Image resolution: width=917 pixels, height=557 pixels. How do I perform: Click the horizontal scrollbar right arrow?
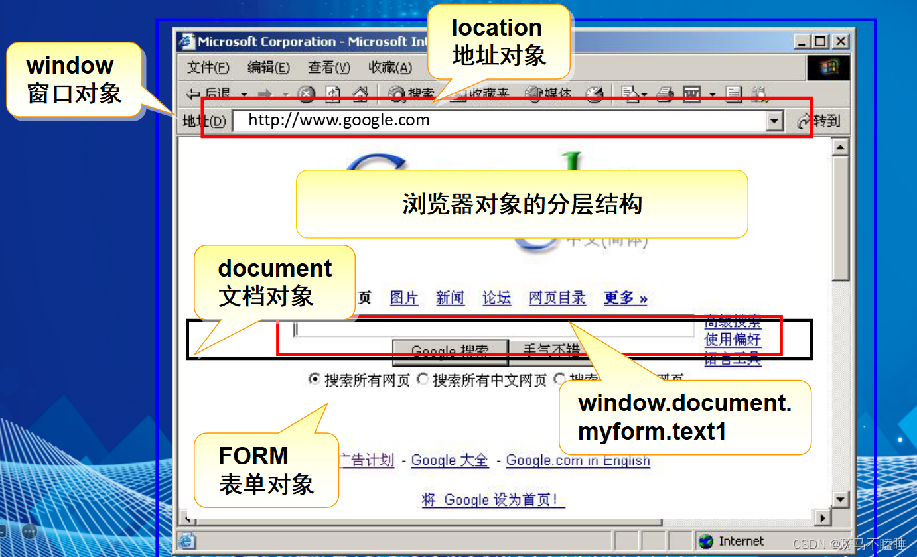coord(823,517)
